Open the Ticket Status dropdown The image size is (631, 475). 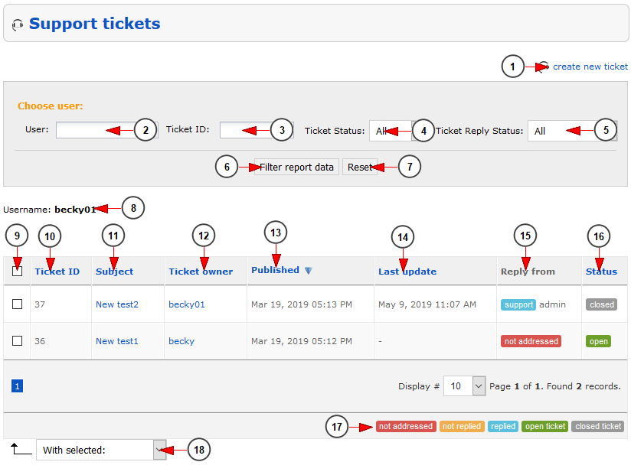coord(392,131)
